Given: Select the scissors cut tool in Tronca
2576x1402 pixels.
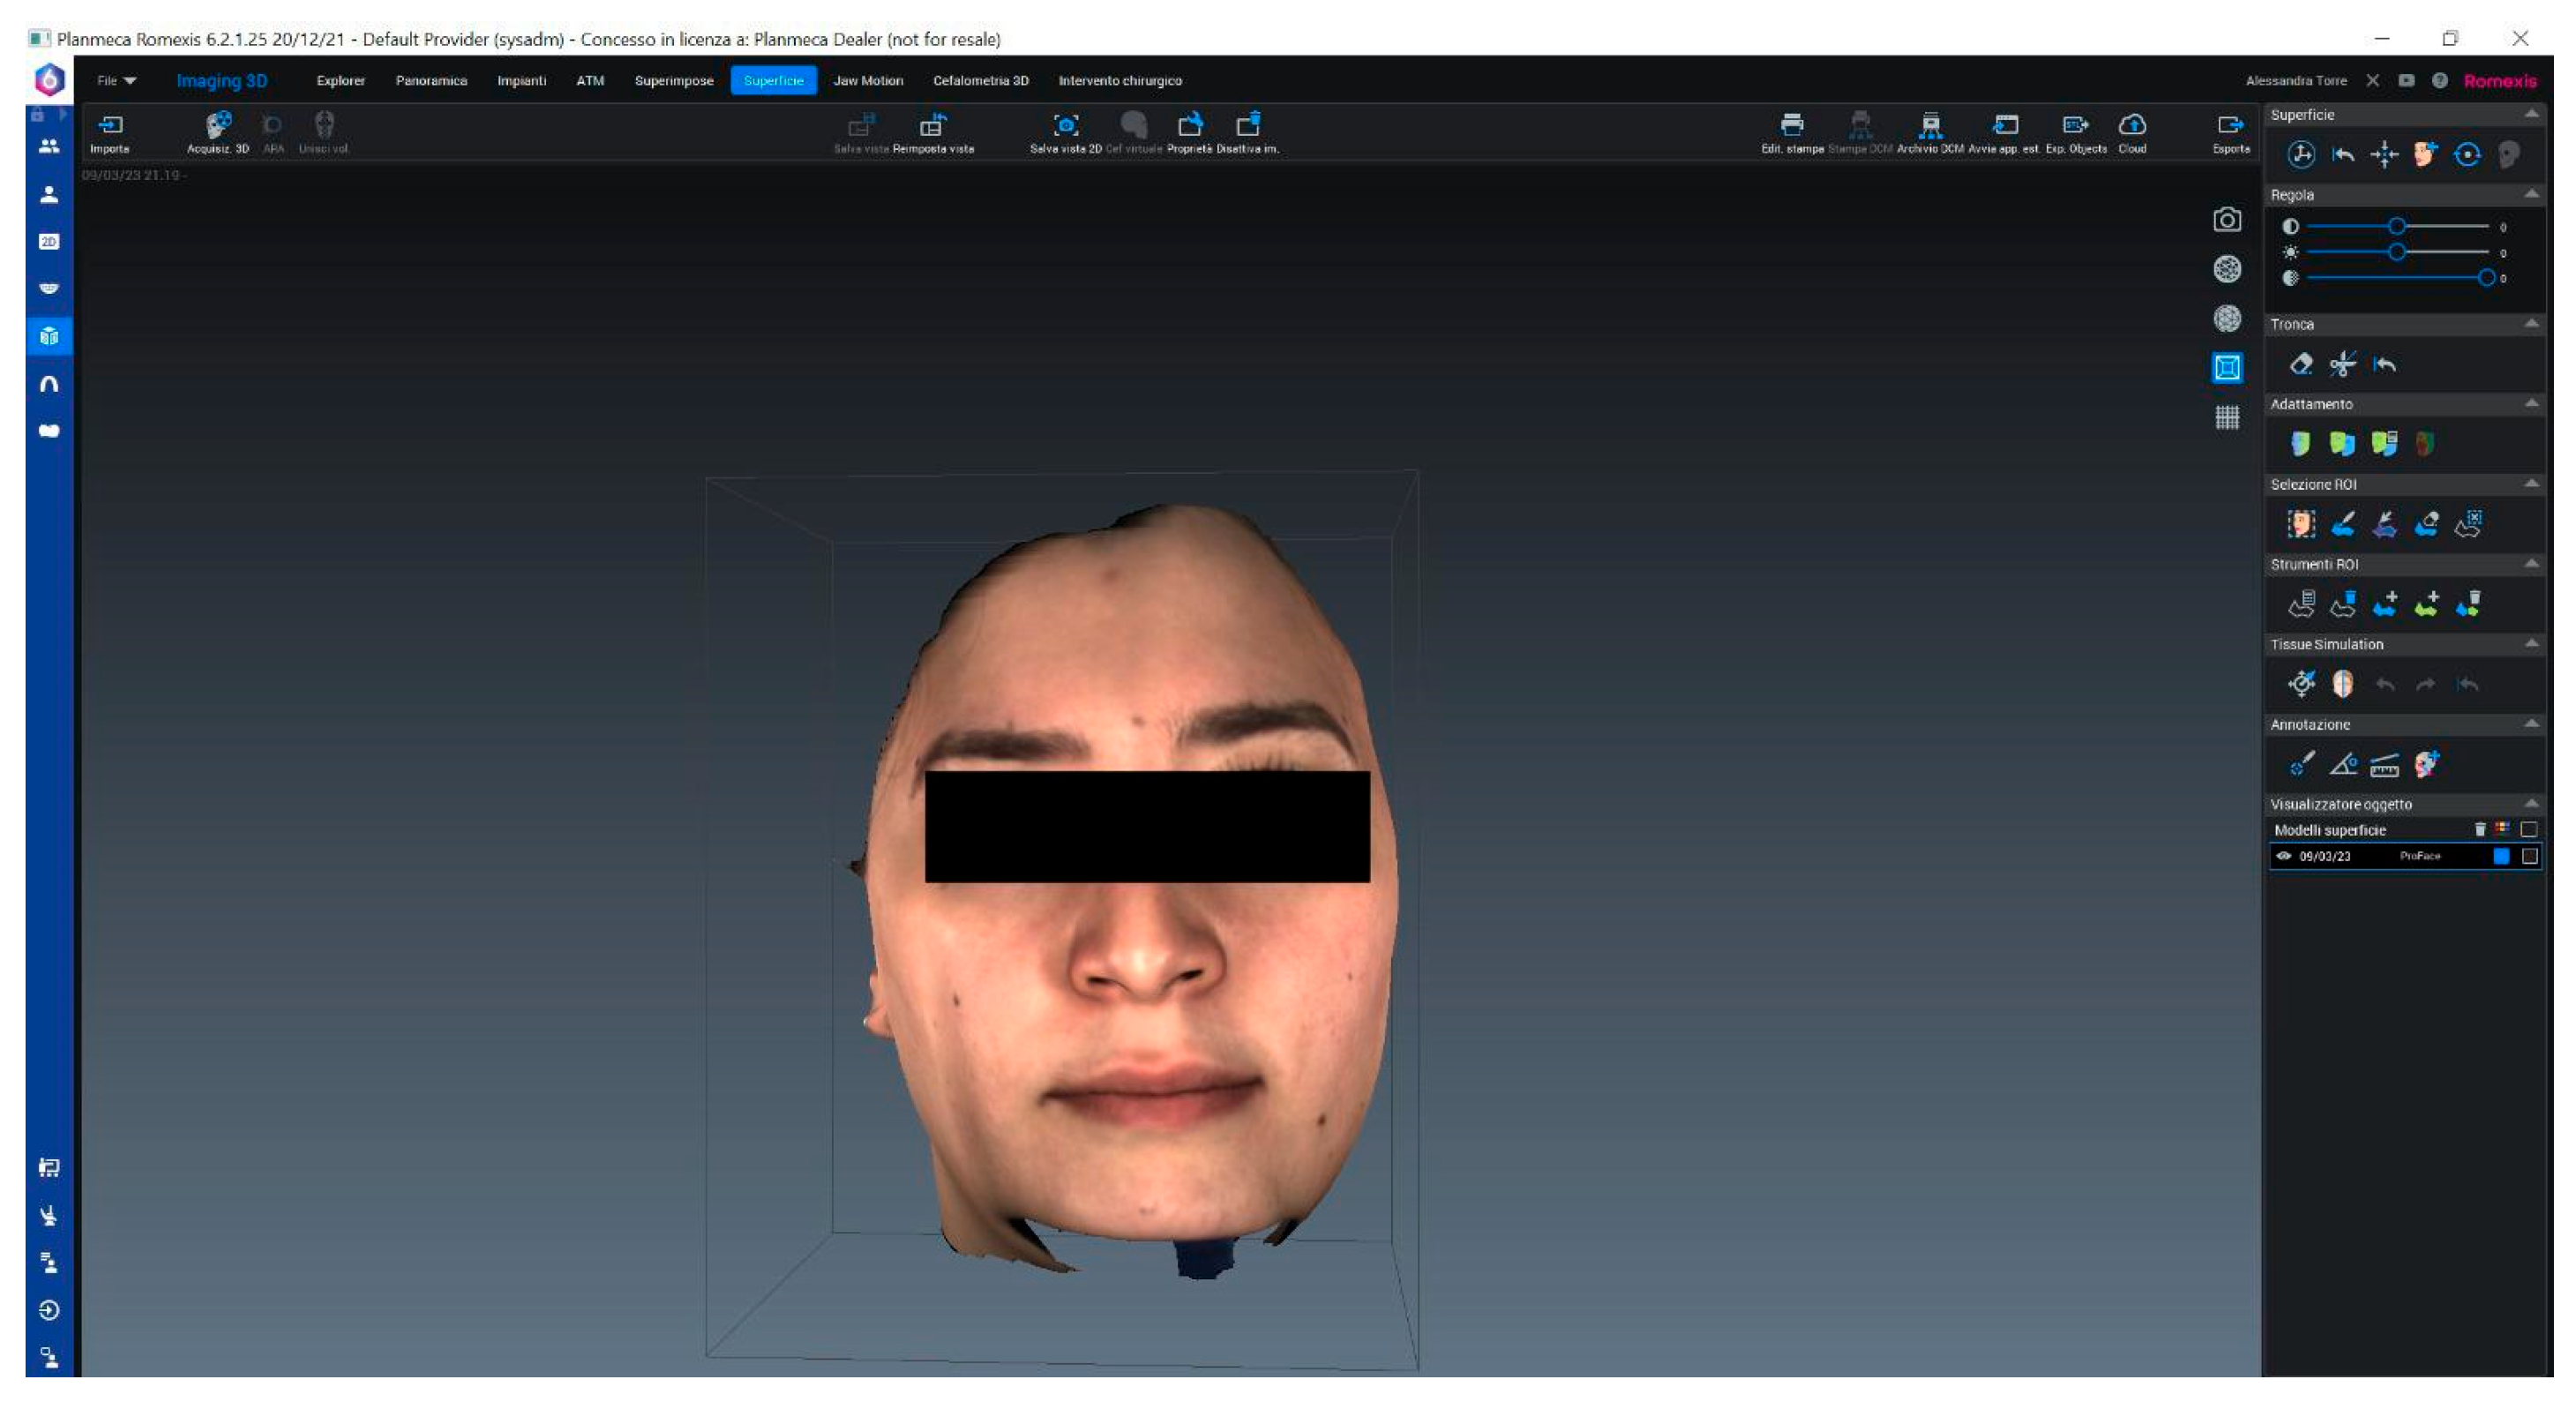Looking at the screenshot, I should [2341, 365].
